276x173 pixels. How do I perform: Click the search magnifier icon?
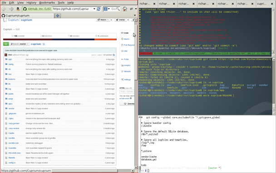(118, 9)
